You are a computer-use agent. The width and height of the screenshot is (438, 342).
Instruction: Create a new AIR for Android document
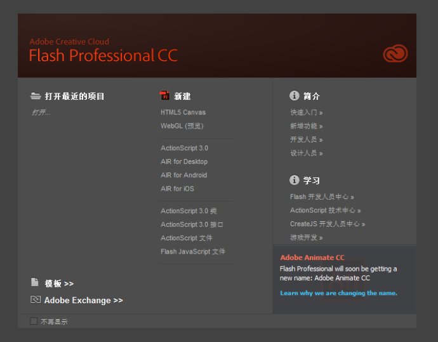pos(184,175)
